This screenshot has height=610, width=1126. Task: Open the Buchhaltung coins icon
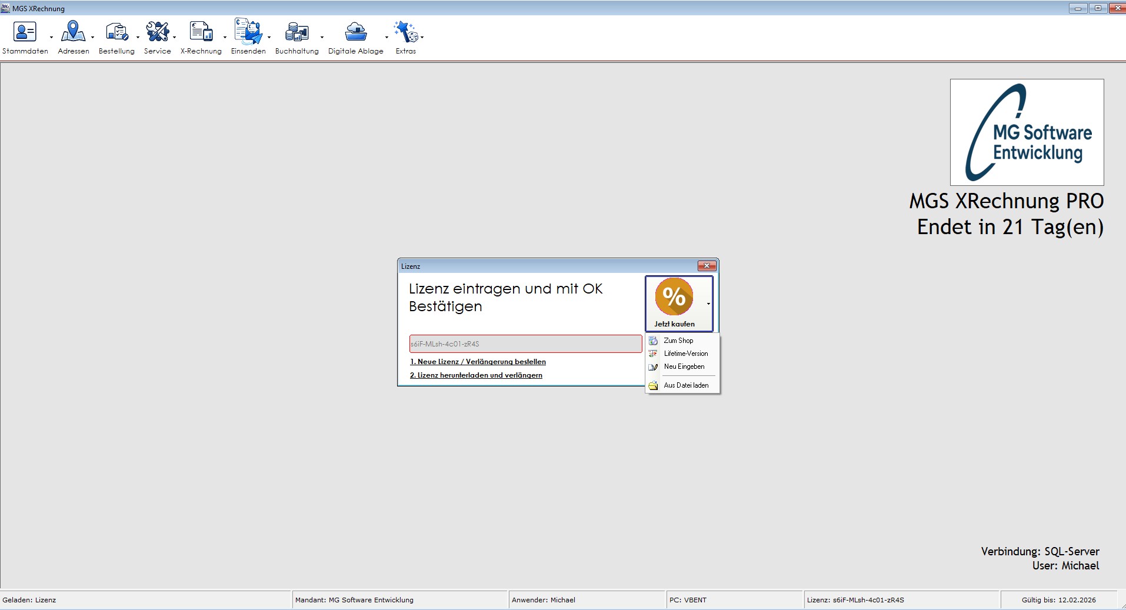(x=297, y=32)
